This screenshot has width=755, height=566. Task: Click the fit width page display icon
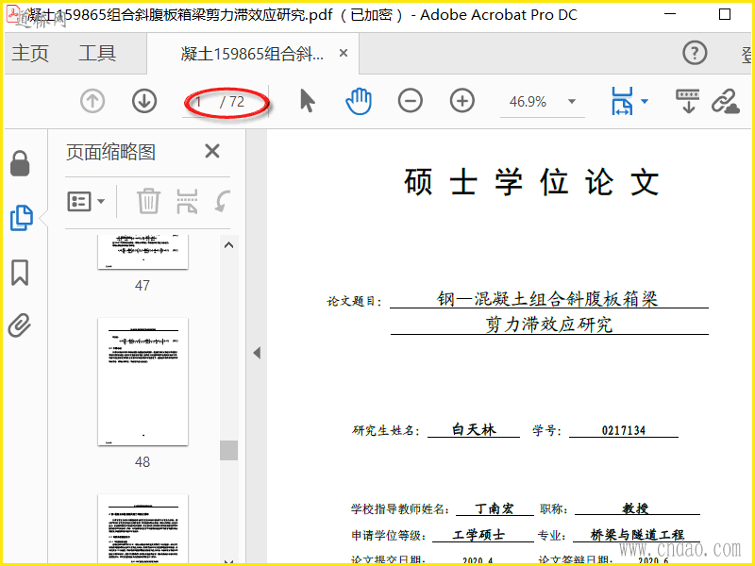pyautogui.click(x=622, y=101)
